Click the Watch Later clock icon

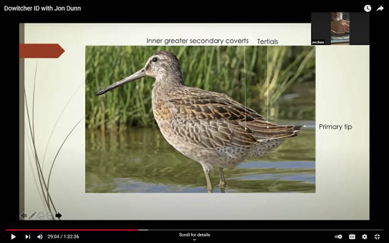pos(367,9)
